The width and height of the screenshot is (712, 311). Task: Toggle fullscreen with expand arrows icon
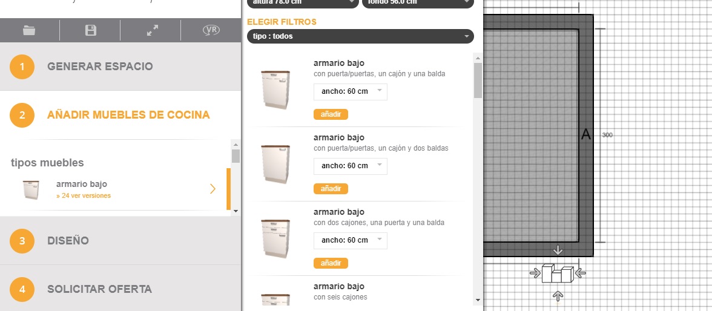pyautogui.click(x=153, y=30)
